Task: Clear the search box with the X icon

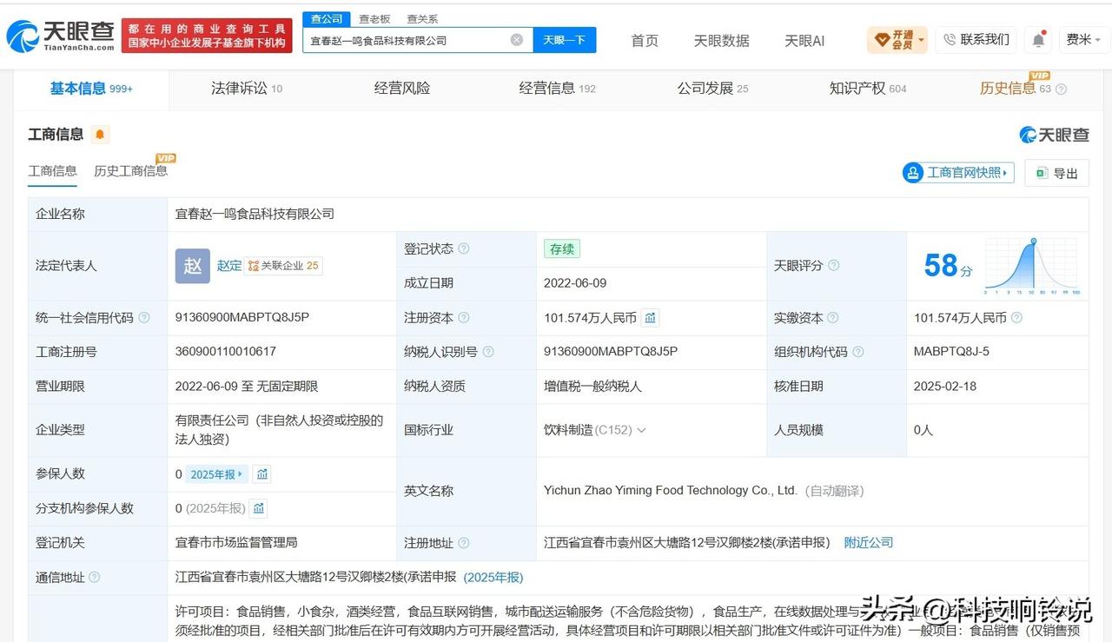Action: point(516,40)
